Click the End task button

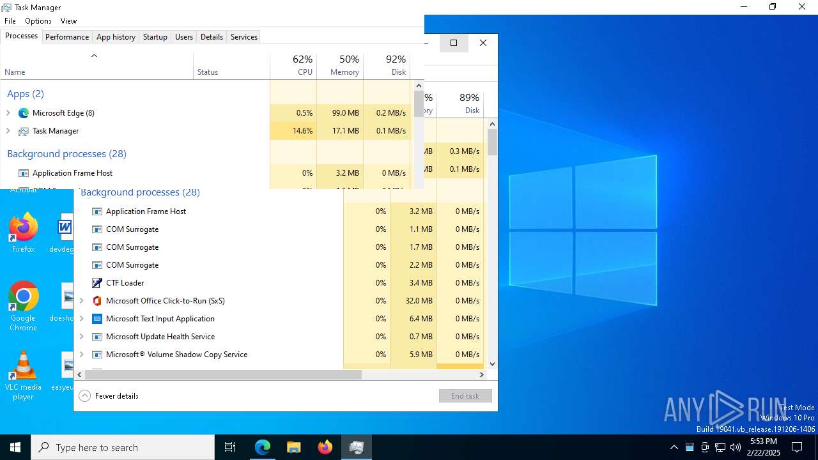[x=465, y=396]
